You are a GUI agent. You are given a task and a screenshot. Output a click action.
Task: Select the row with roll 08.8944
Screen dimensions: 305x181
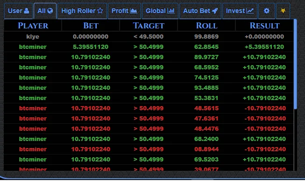pyautogui.click(x=149, y=149)
